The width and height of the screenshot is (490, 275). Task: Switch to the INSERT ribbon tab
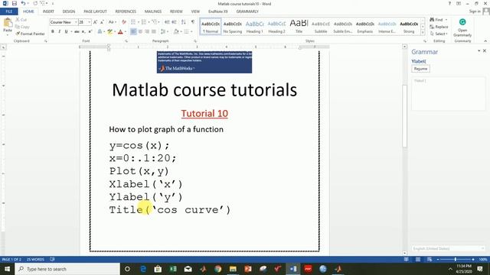[x=48, y=11]
